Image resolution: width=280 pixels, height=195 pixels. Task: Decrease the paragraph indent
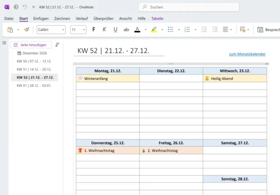point(204,30)
